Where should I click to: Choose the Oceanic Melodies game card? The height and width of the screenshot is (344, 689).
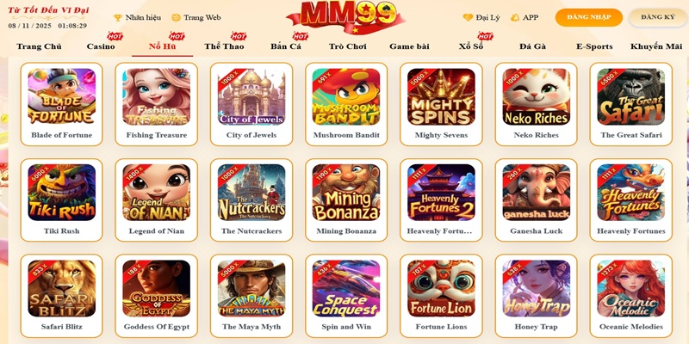point(631,296)
